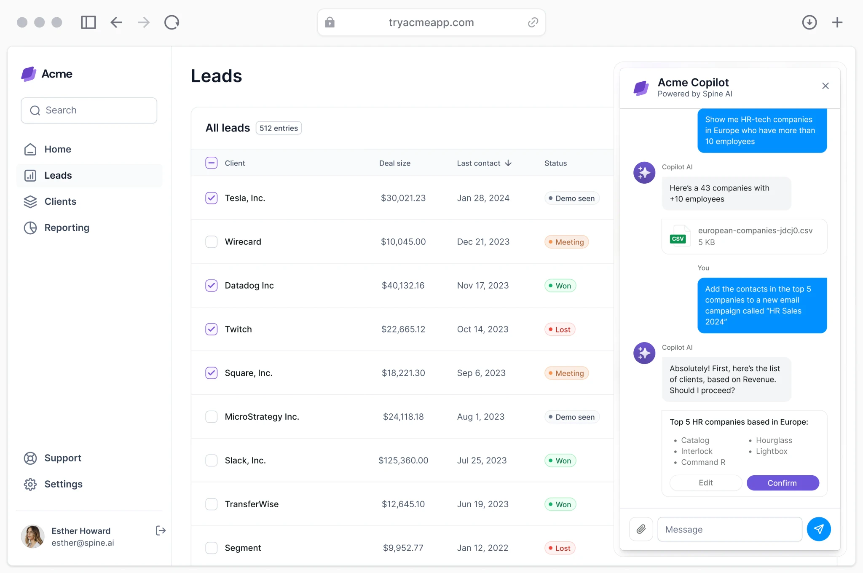
Task: Confirm the top 5 HR companies list
Action: (782, 483)
